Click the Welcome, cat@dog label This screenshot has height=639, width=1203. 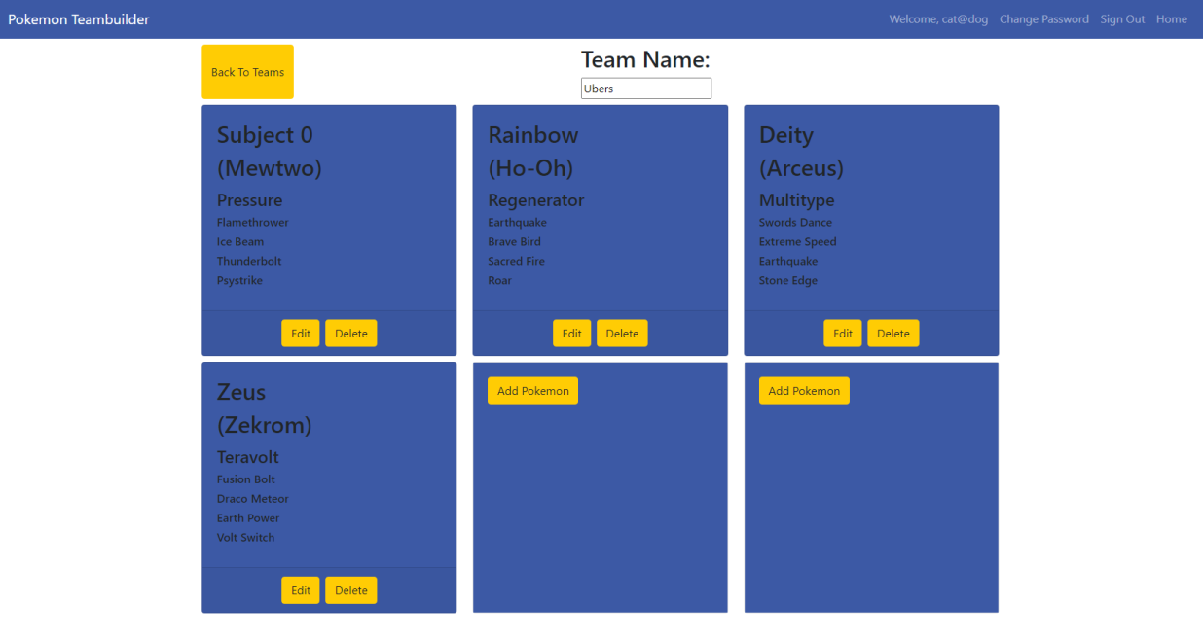[937, 18]
